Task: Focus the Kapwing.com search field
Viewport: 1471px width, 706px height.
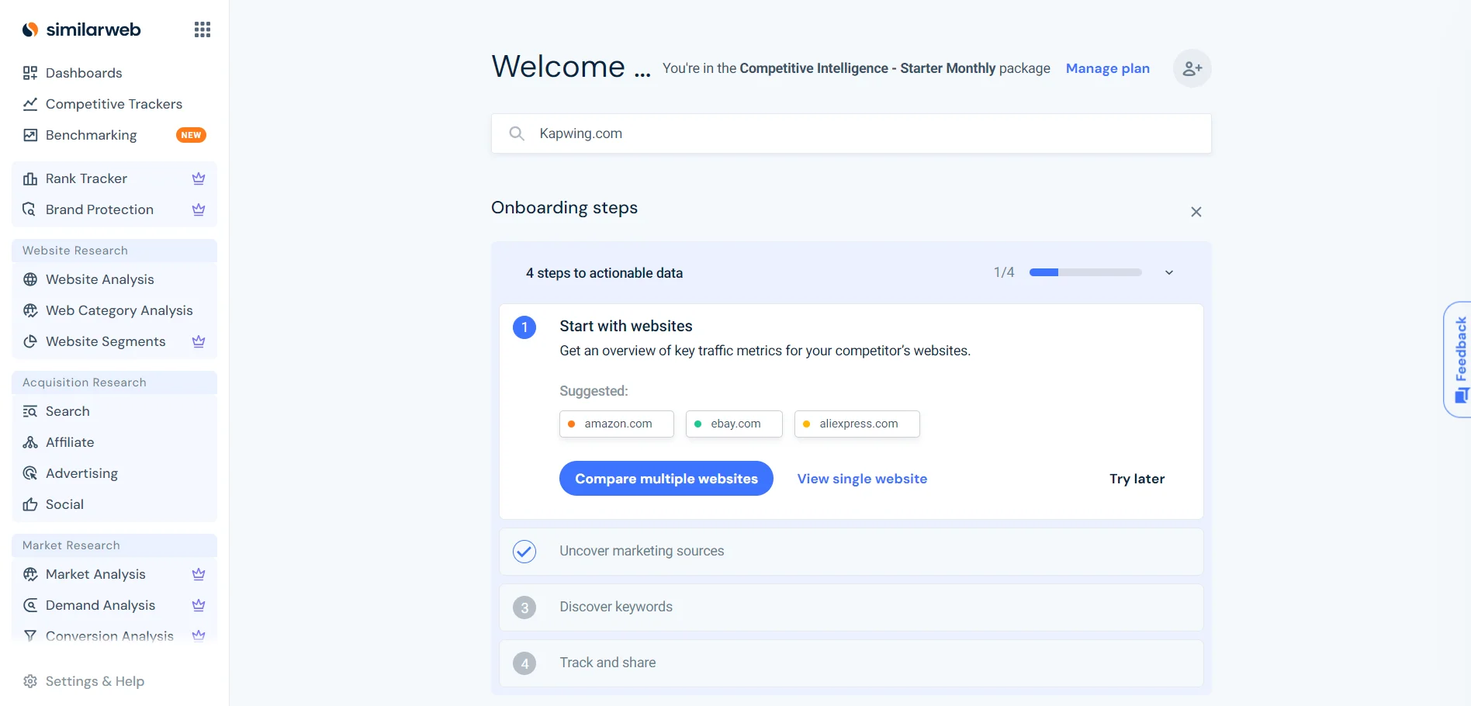Action: (x=851, y=133)
